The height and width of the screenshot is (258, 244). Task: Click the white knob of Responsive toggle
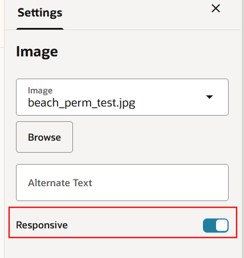222,226
